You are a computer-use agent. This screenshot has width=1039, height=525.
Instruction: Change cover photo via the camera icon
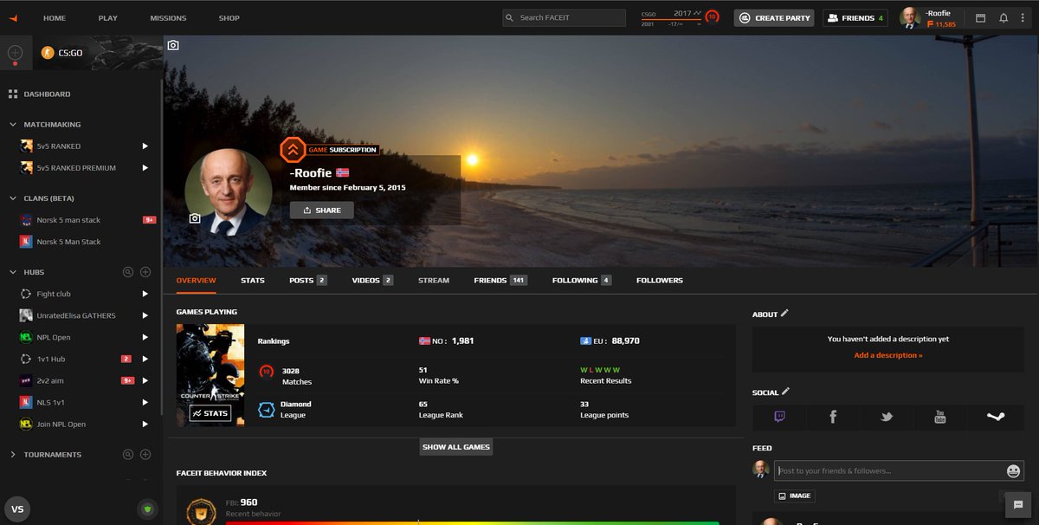[173, 45]
